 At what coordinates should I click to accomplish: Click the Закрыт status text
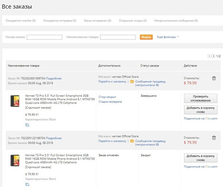(x=146, y=155)
